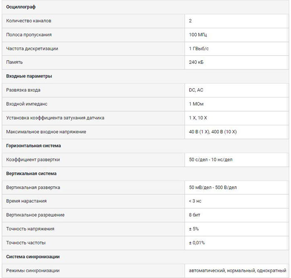The width and height of the screenshot is (291, 278).
Task: Select the 'Время нарастания' row label
Action: 26,201
